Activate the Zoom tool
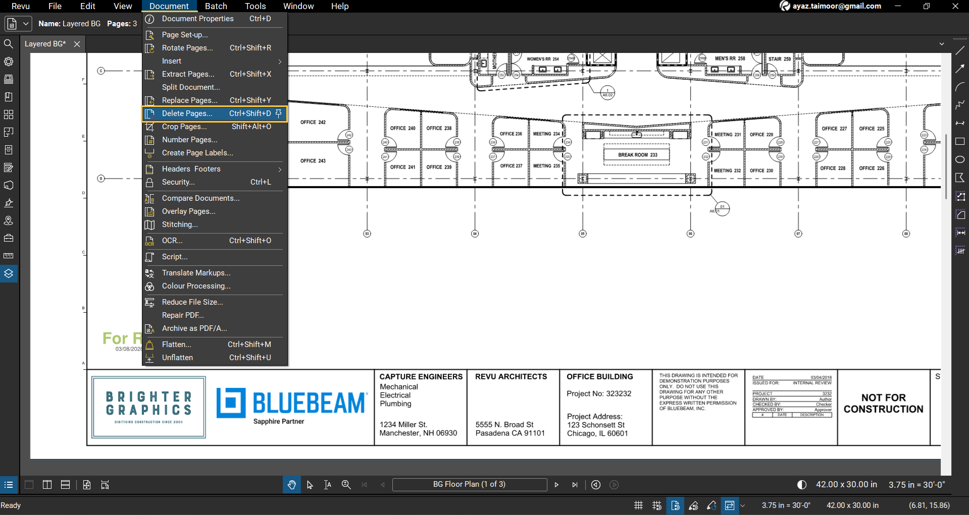Viewport: 969px width, 515px height. pyautogui.click(x=346, y=485)
